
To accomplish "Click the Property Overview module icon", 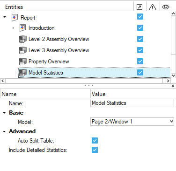I will click(22, 62).
